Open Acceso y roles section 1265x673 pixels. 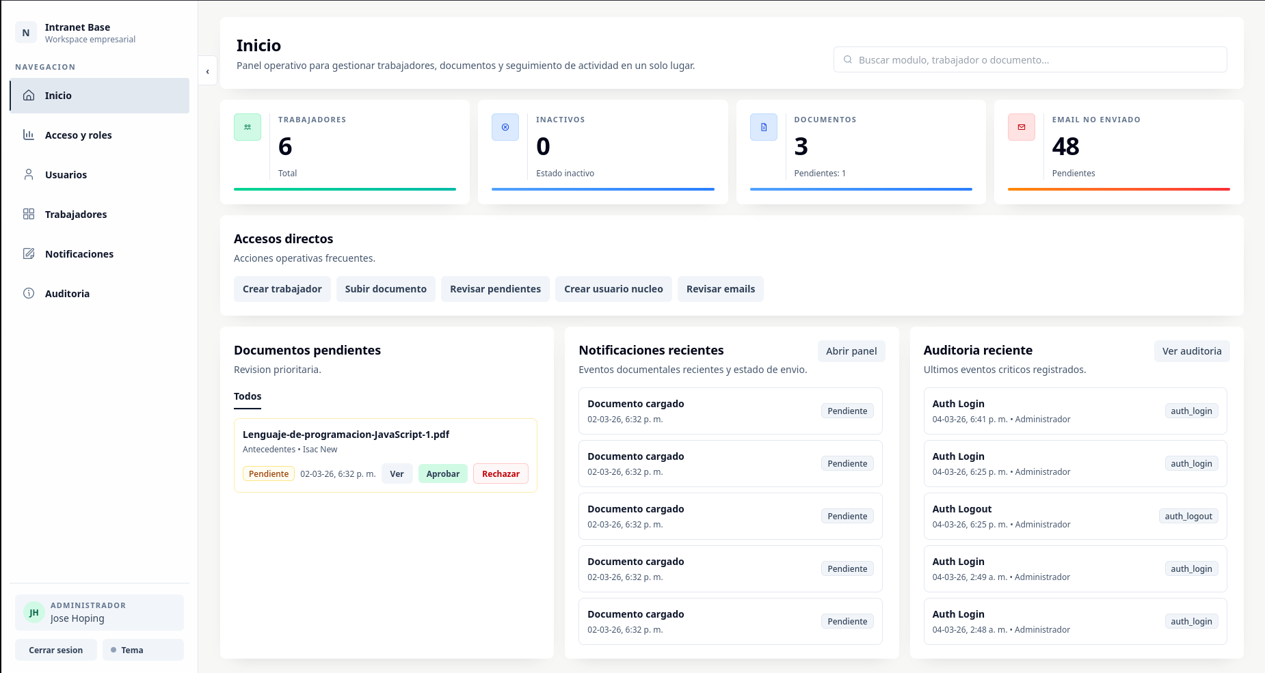100,135
